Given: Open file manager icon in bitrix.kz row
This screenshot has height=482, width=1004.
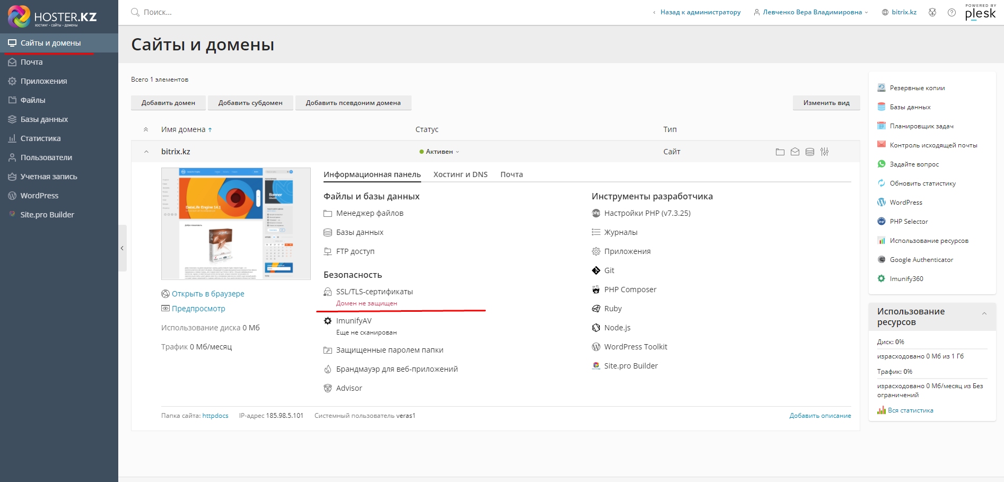Looking at the screenshot, I should coord(780,152).
